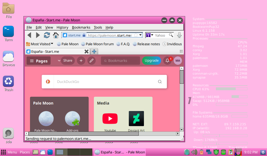Screen dimensions: 267x156
Task: Click the vertical scrollbar thumb
Action: [182, 77]
